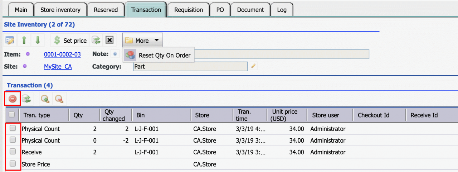
Task: Toggle the select-all checkbox in table header
Action: tap(12, 115)
